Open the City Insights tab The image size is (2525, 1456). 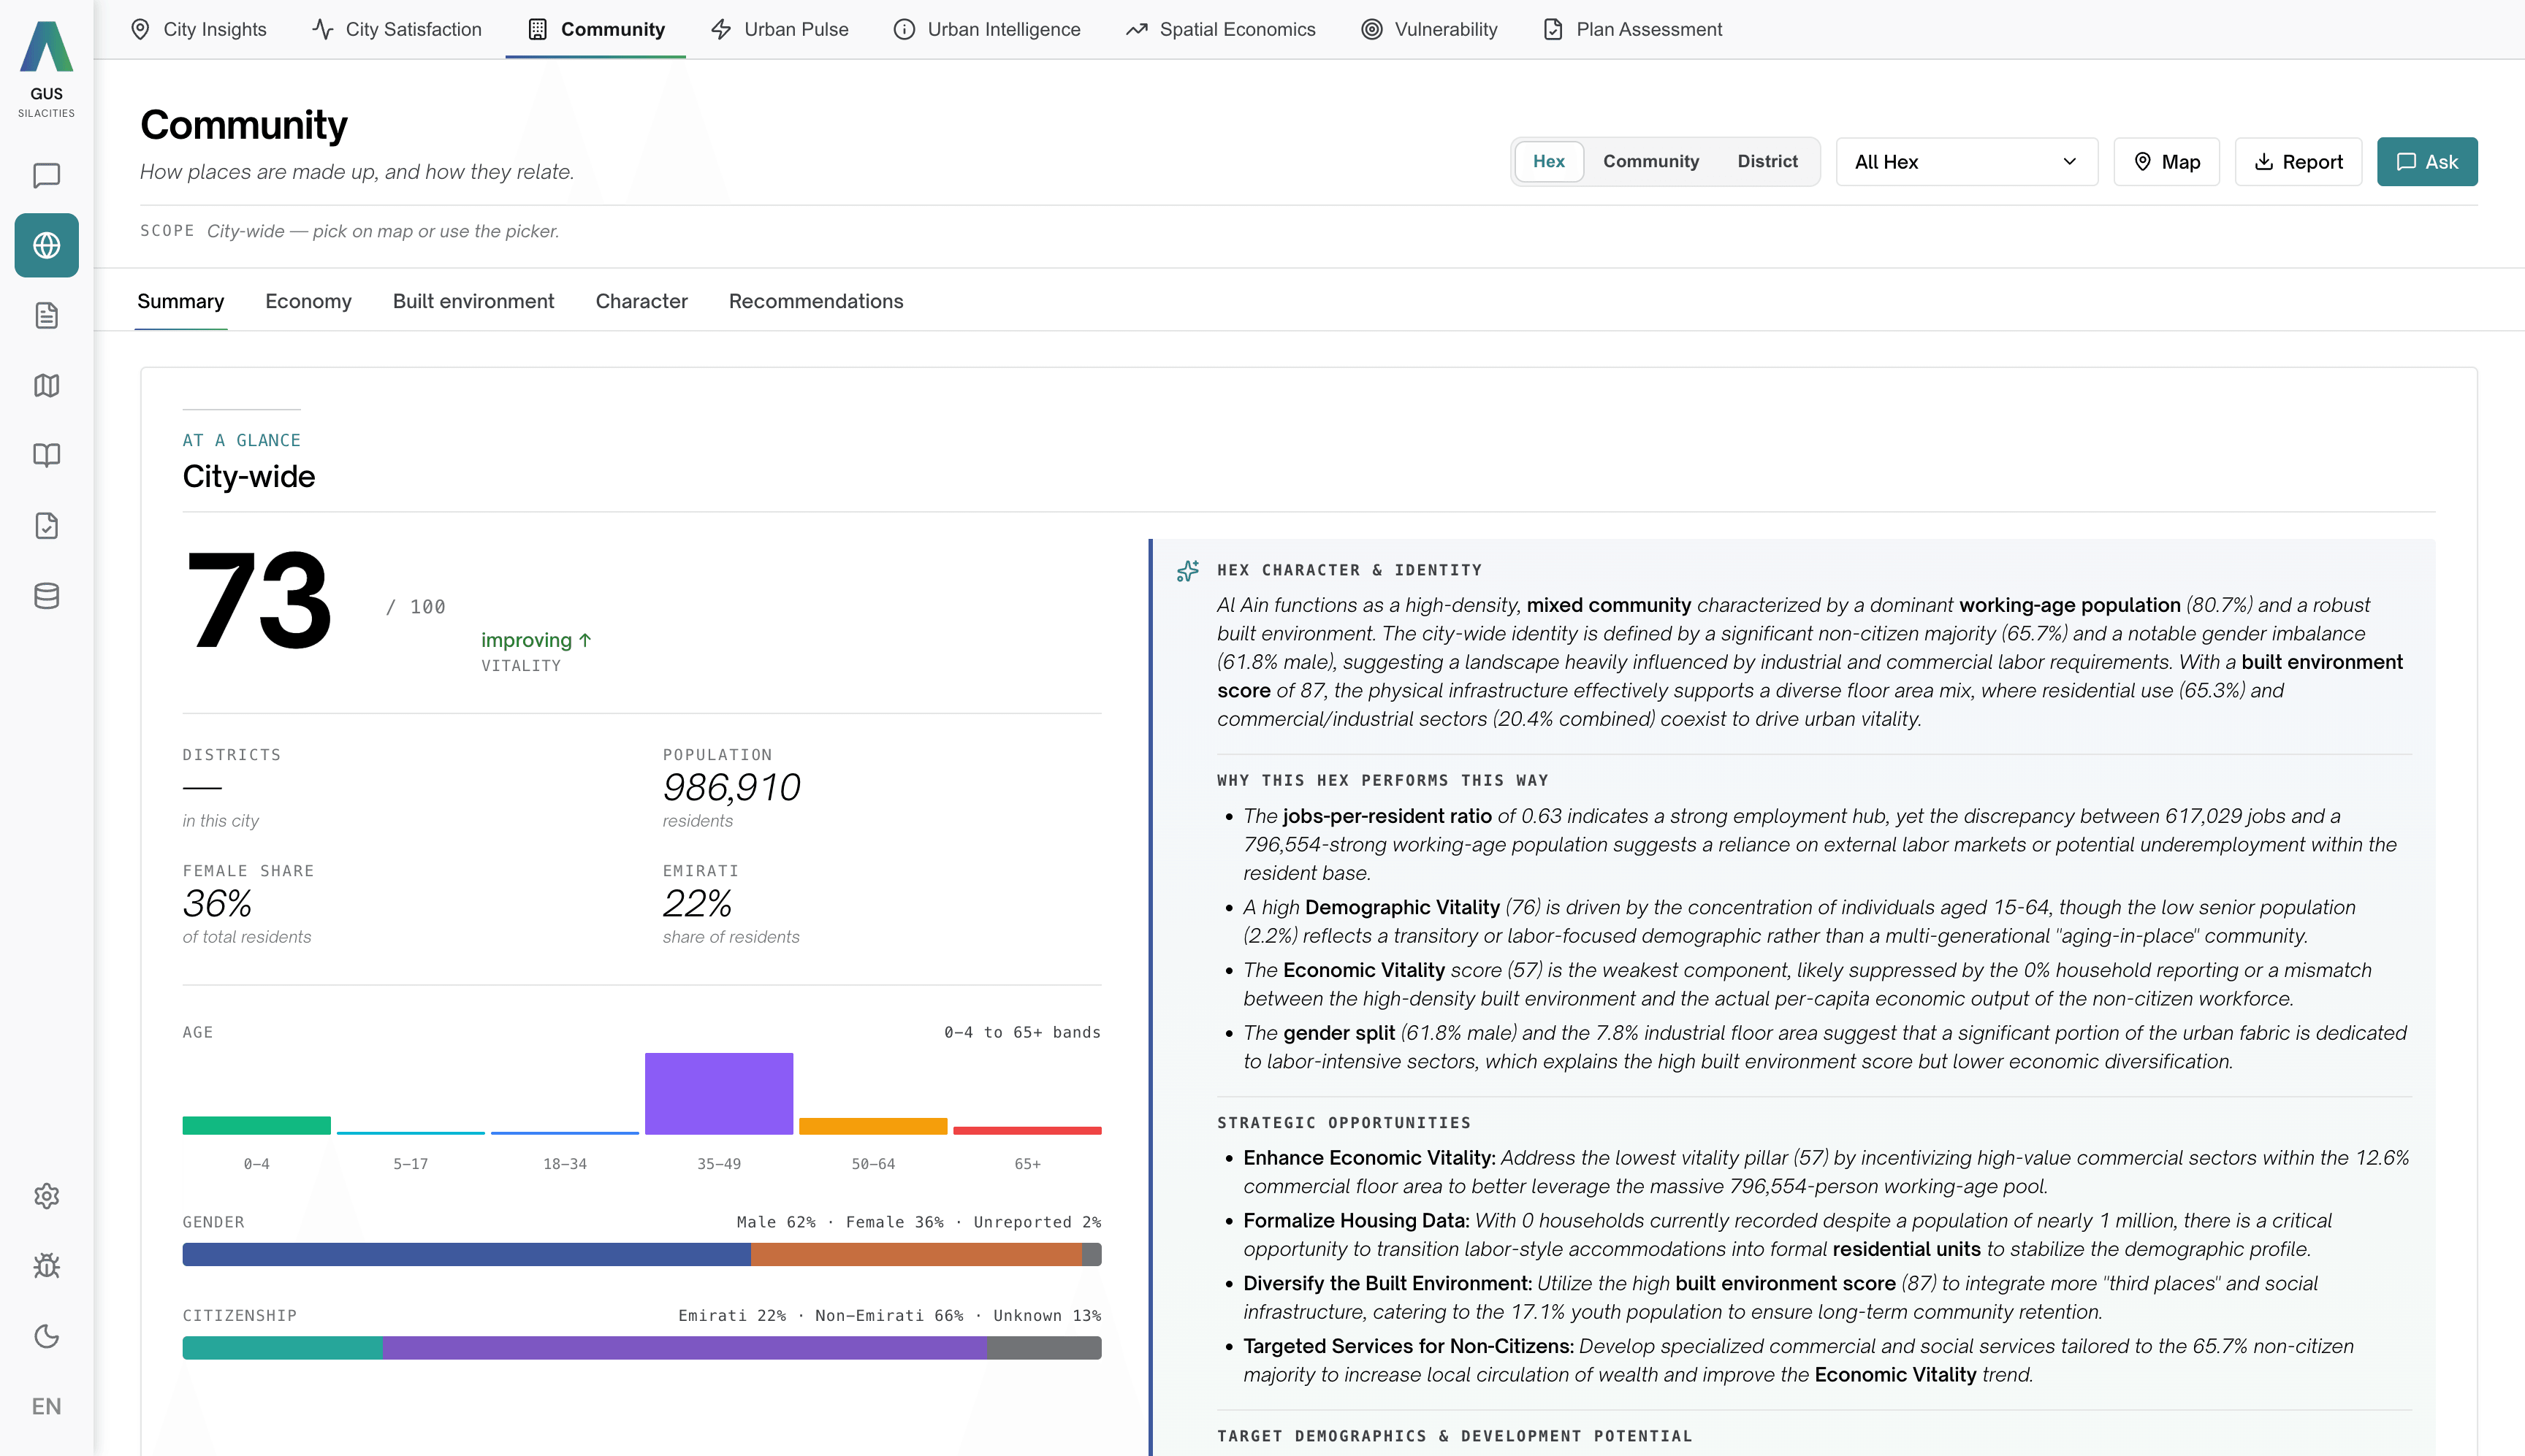199,29
